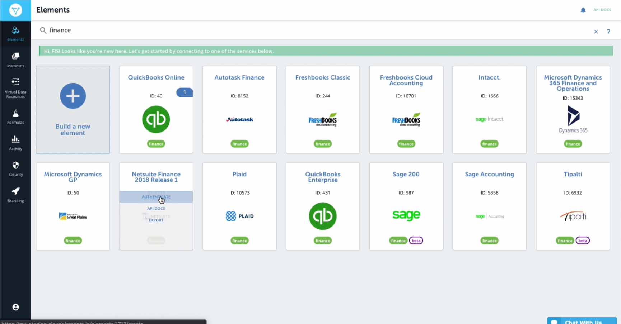Click the Autotask logo
This screenshot has width=621, height=324.
coord(239,119)
